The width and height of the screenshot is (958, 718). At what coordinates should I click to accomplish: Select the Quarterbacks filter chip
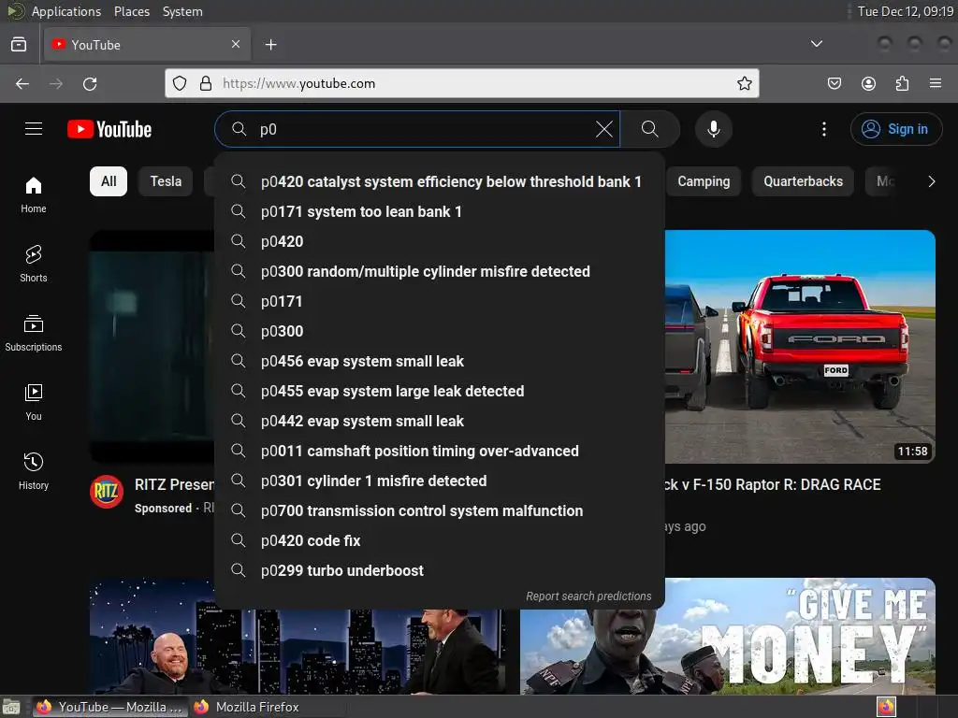(x=804, y=181)
